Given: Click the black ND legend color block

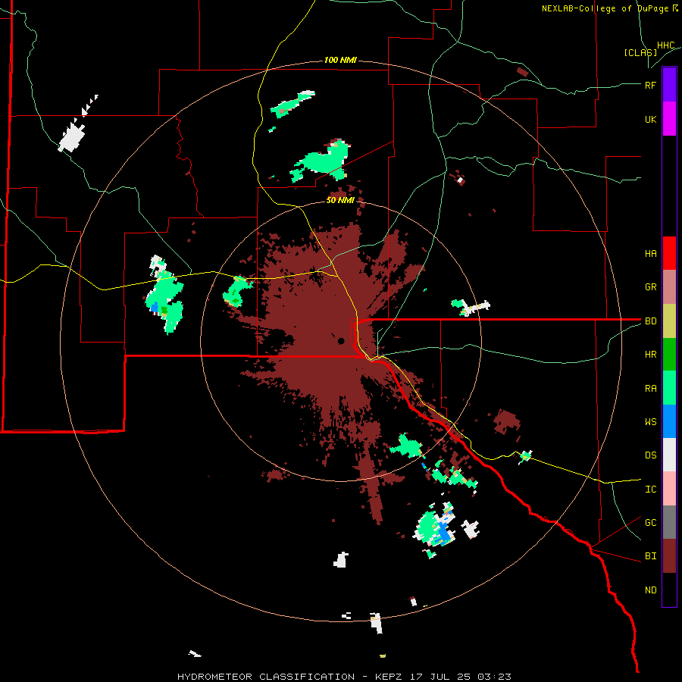Looking at the screenshot, I should tap(669, 590).
